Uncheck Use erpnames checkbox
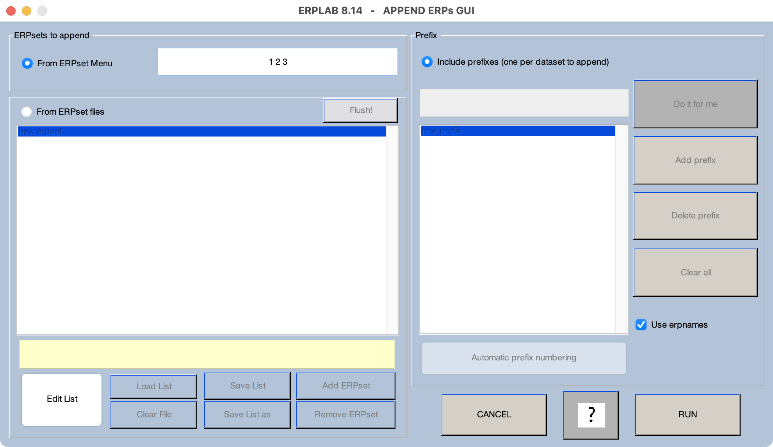Viewport: 773px width, 447px height. pyautogui.click(x=641, y=325)
